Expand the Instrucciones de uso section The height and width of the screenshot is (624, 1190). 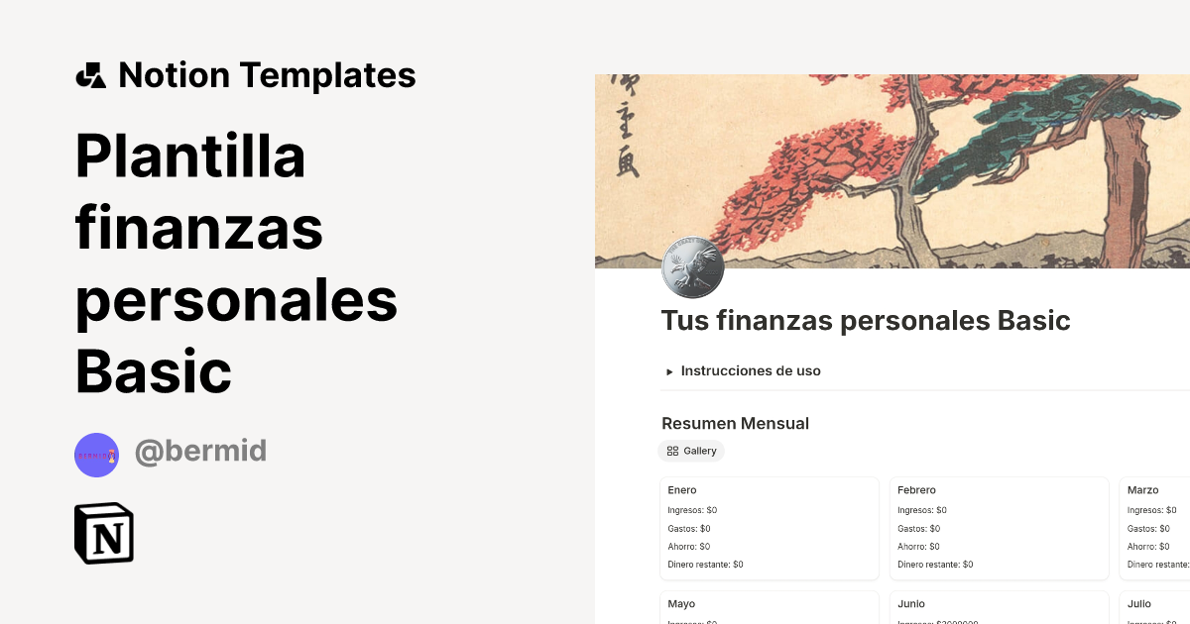751,371
